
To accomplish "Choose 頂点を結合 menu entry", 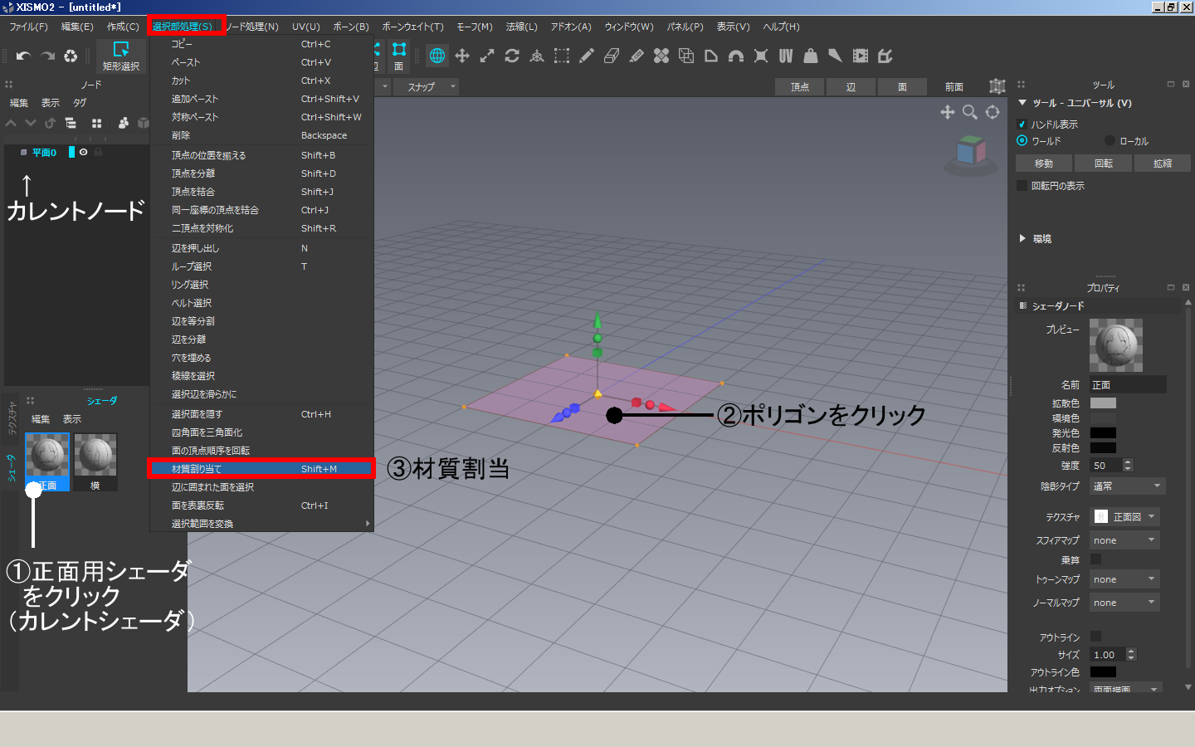I will click(261, 192).
